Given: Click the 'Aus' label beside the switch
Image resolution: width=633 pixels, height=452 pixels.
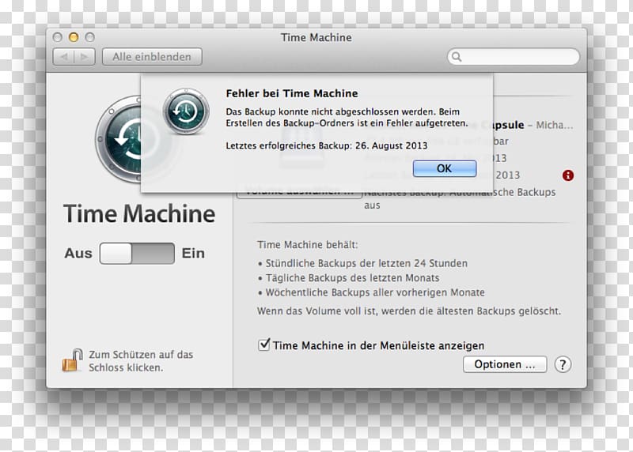Looking at the screenshot, I should pyautogui.click(x=78, y=253).
